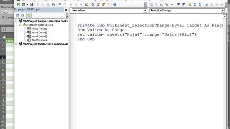Click the Comment Block icon

[x=195, y=4]
